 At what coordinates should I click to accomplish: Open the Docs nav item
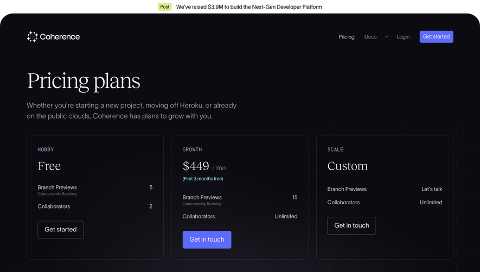tap(370, 37)
